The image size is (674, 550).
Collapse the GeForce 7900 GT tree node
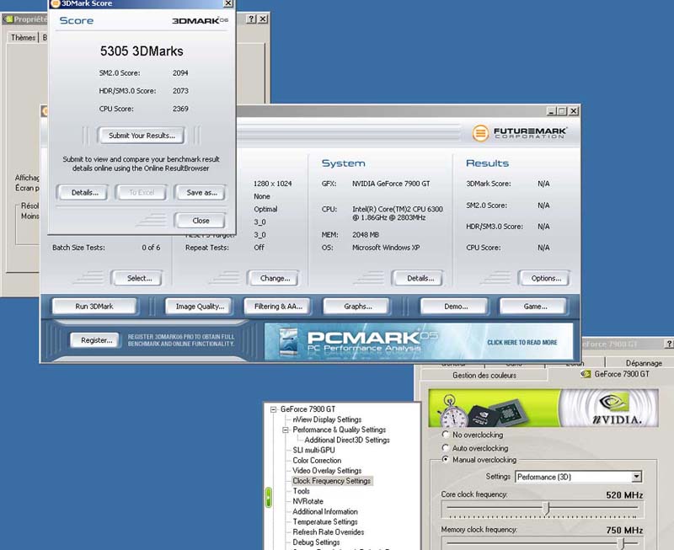[x=273, y=409]
